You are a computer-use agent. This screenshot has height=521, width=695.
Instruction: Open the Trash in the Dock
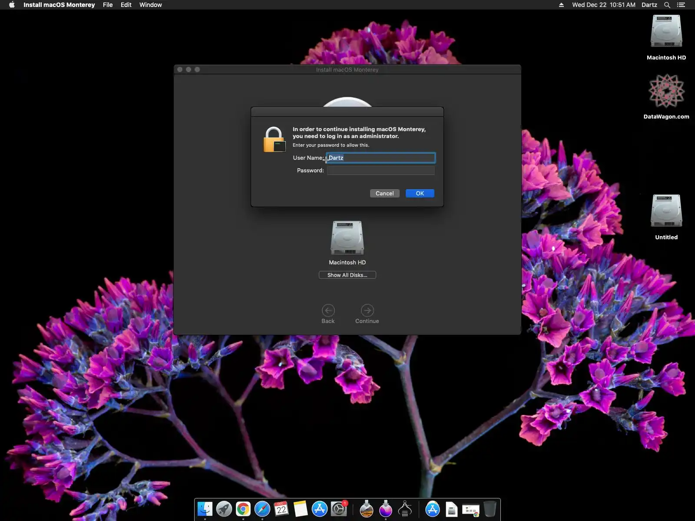[490, 509]
